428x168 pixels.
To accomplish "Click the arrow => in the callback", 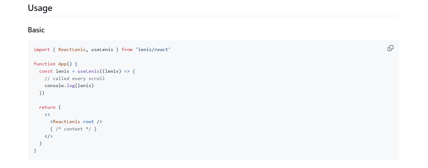I will [127, 71].
